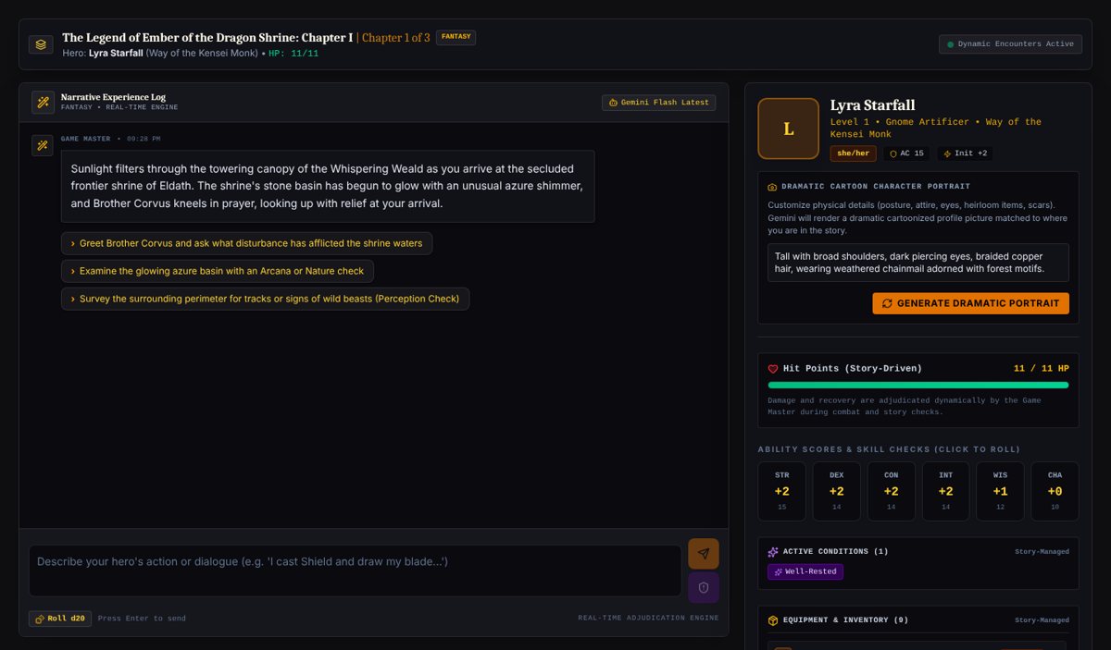Image resolution: width=1111 pixels, height=650 pixels.
Task: Click the she/her pronoun badge
Action: [854, 153]
